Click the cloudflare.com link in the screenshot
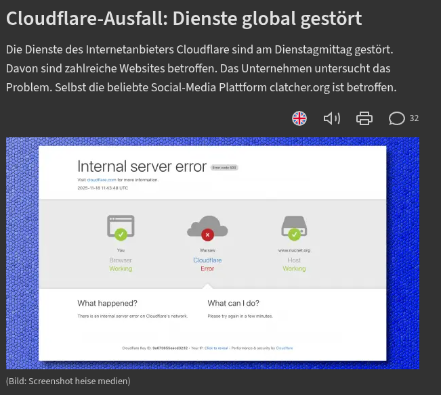This screenshot has width=441, height=395. [x=102, y=180]
